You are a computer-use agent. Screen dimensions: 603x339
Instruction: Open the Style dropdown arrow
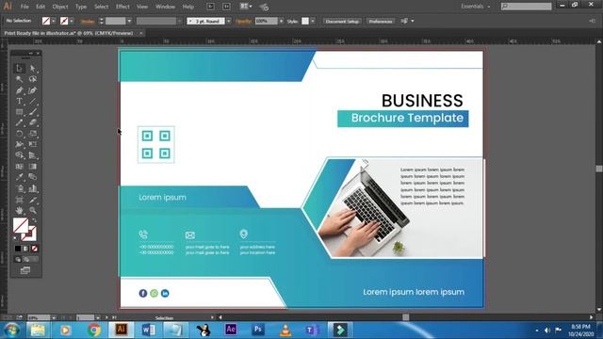pyautogui.click(x=313, y=21)
